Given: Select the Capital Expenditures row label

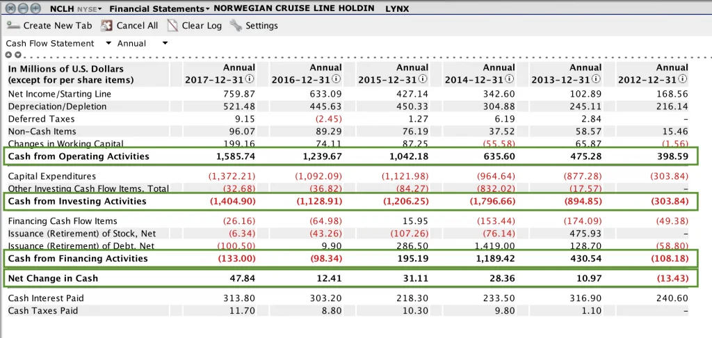Looking at the screenshot, I should [52, 176].
